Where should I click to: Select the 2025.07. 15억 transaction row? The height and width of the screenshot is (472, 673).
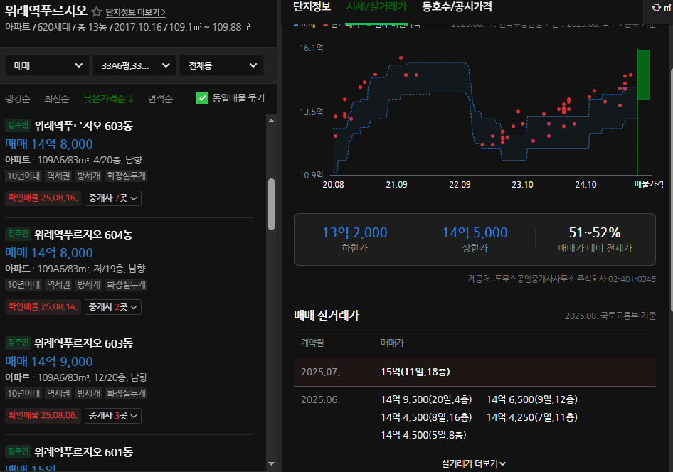pos(475,372)
